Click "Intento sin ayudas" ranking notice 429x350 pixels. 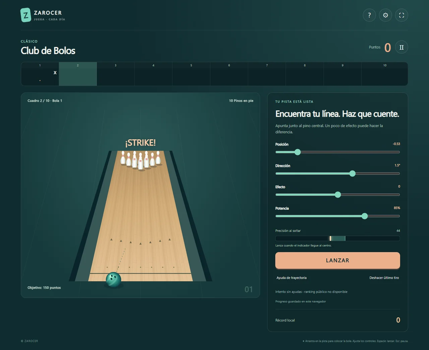(x=311, y=292)
